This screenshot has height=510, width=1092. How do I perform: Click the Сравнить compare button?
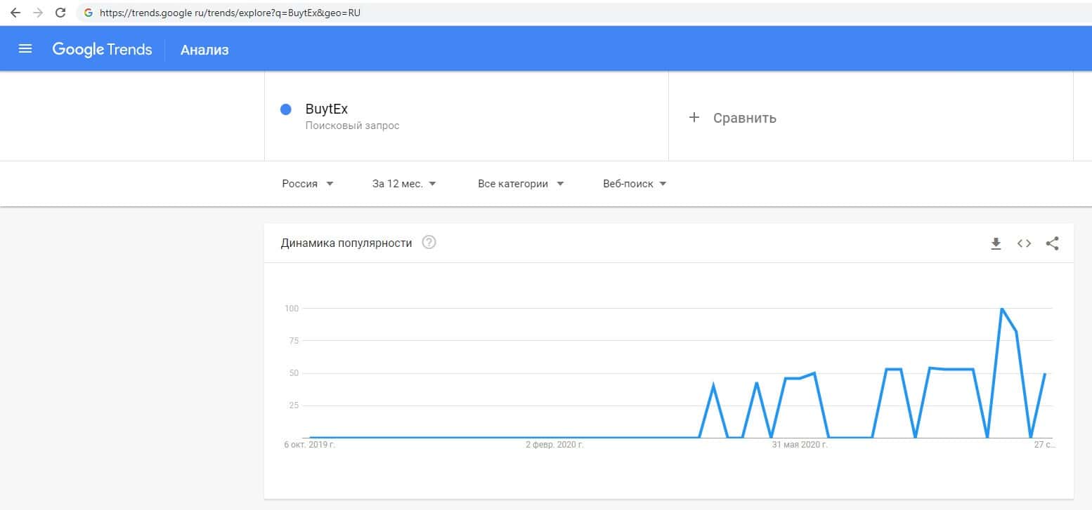(744, 118)
